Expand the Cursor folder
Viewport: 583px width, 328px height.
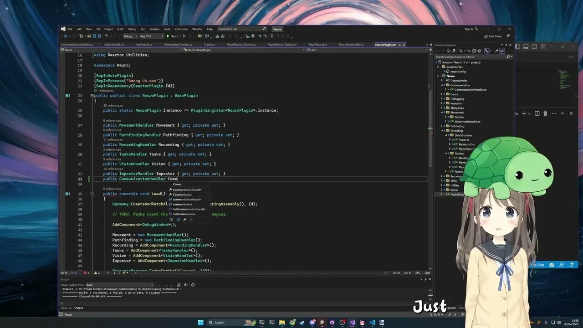click(x=441, y=94)
